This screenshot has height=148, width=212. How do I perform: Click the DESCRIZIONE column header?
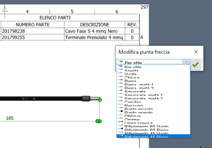click(x=95, y=24)
